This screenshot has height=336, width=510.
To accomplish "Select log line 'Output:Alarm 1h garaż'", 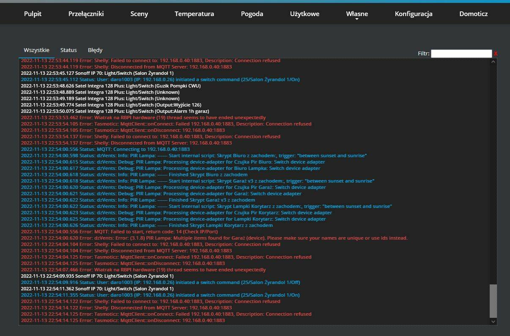I will (x=115, y=111).
